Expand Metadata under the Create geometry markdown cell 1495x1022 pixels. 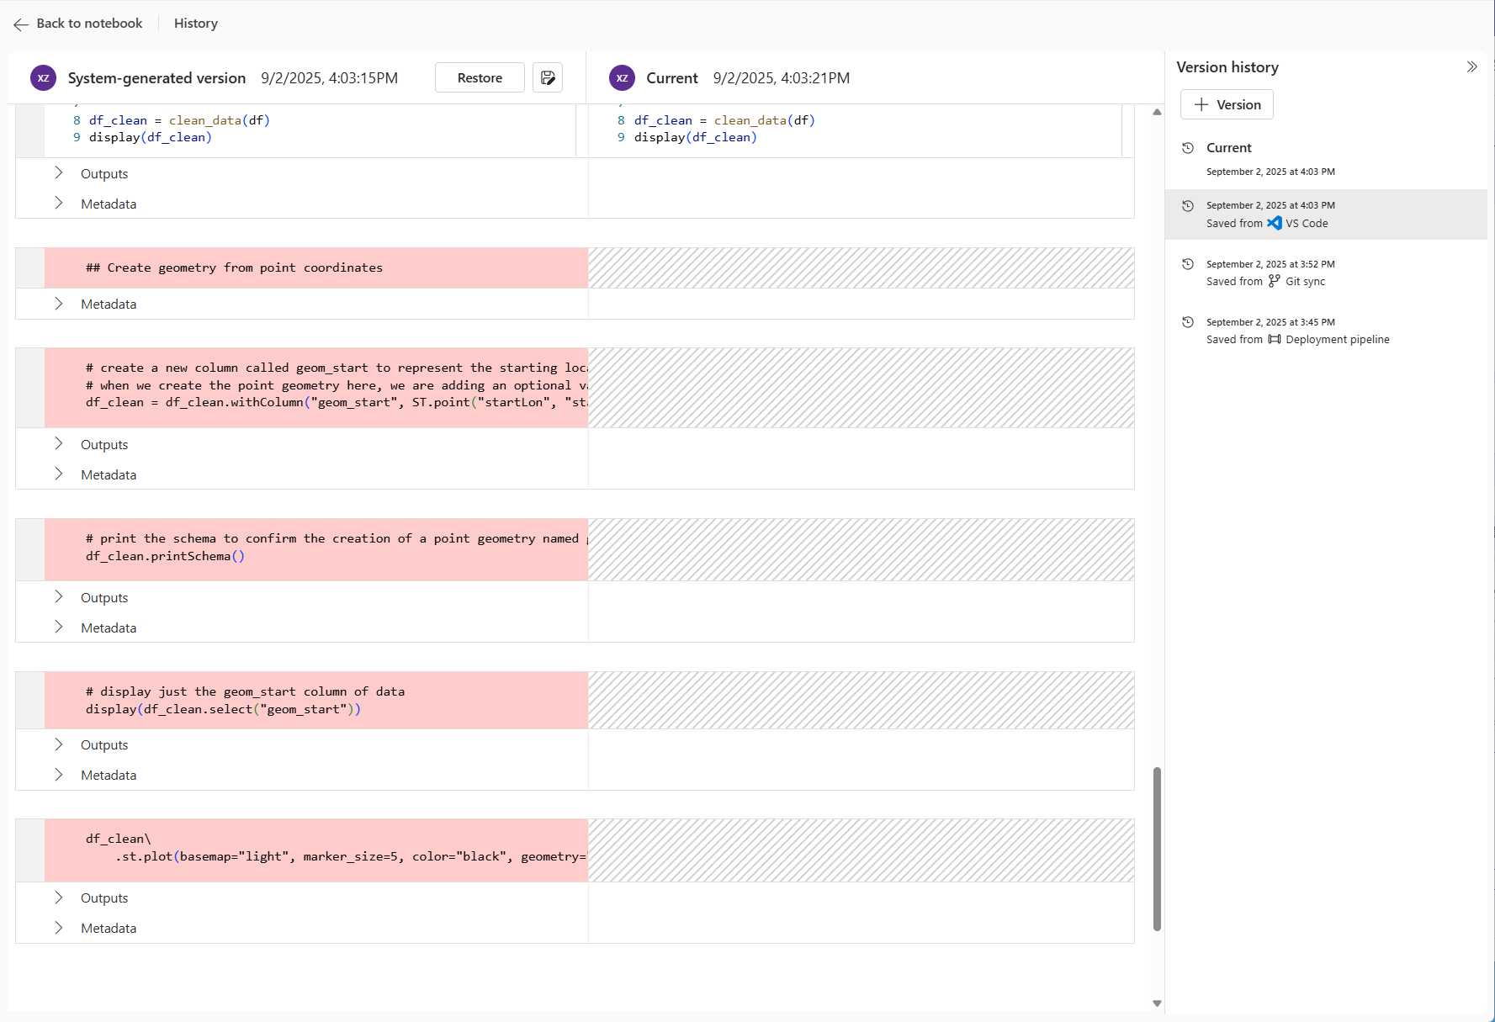click(59, 304)
